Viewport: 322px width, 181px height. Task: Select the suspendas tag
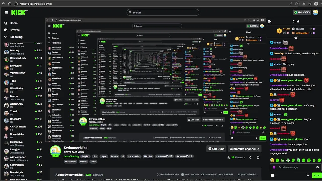coord(70,162)
